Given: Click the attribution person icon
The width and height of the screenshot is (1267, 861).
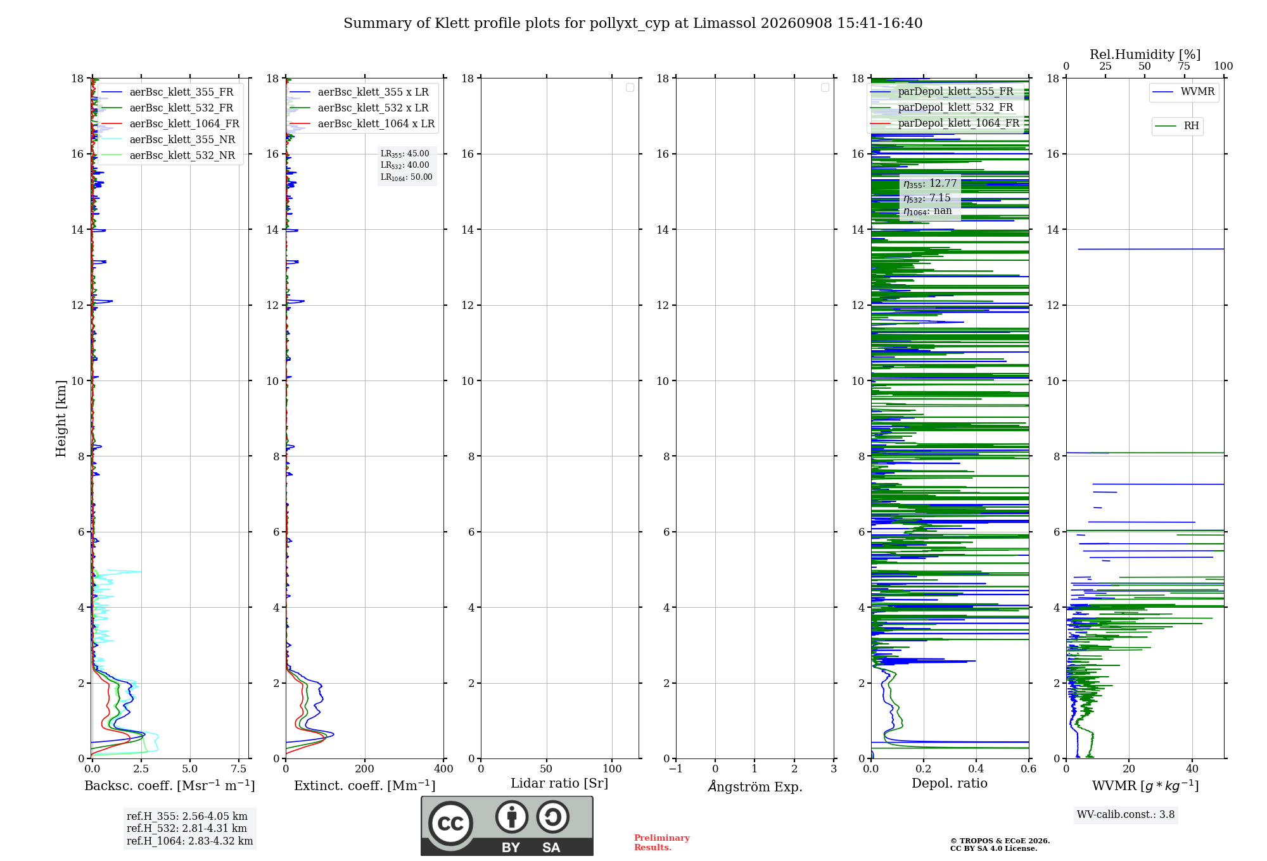Looking at the screenshot, I should 512,817.
